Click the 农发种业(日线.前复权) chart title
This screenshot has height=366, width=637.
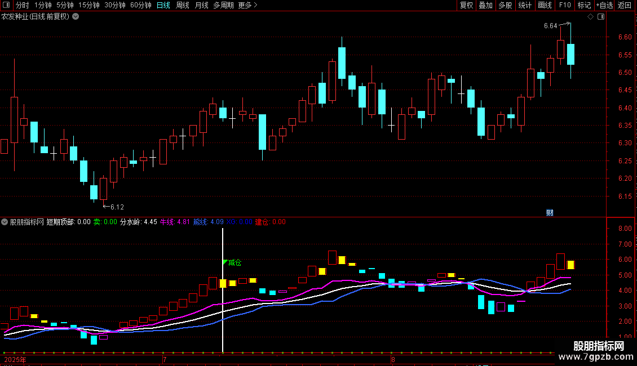(x=36, y=17)
